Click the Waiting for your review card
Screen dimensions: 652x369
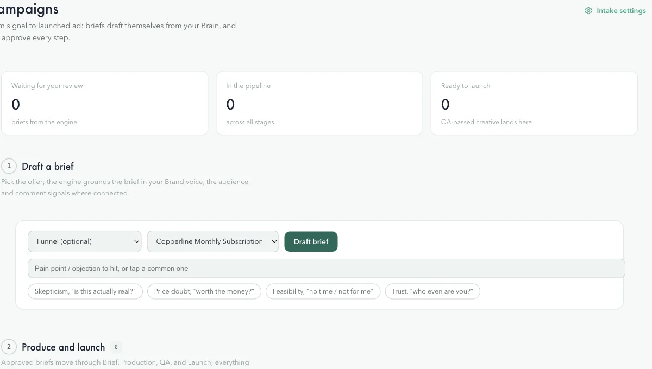point(104,103)
